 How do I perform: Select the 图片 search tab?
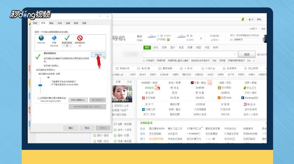coord(173,47)
